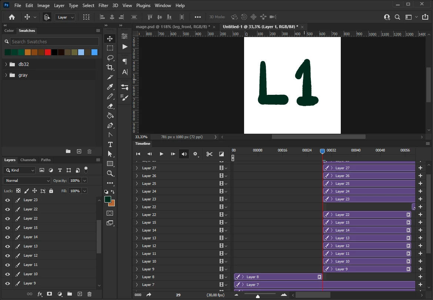
Task: Open the Auto-Select Layer dropdown
Action: coord(65,17)
